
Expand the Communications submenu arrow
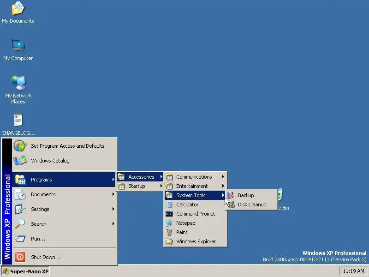click(x=223, y=177)
